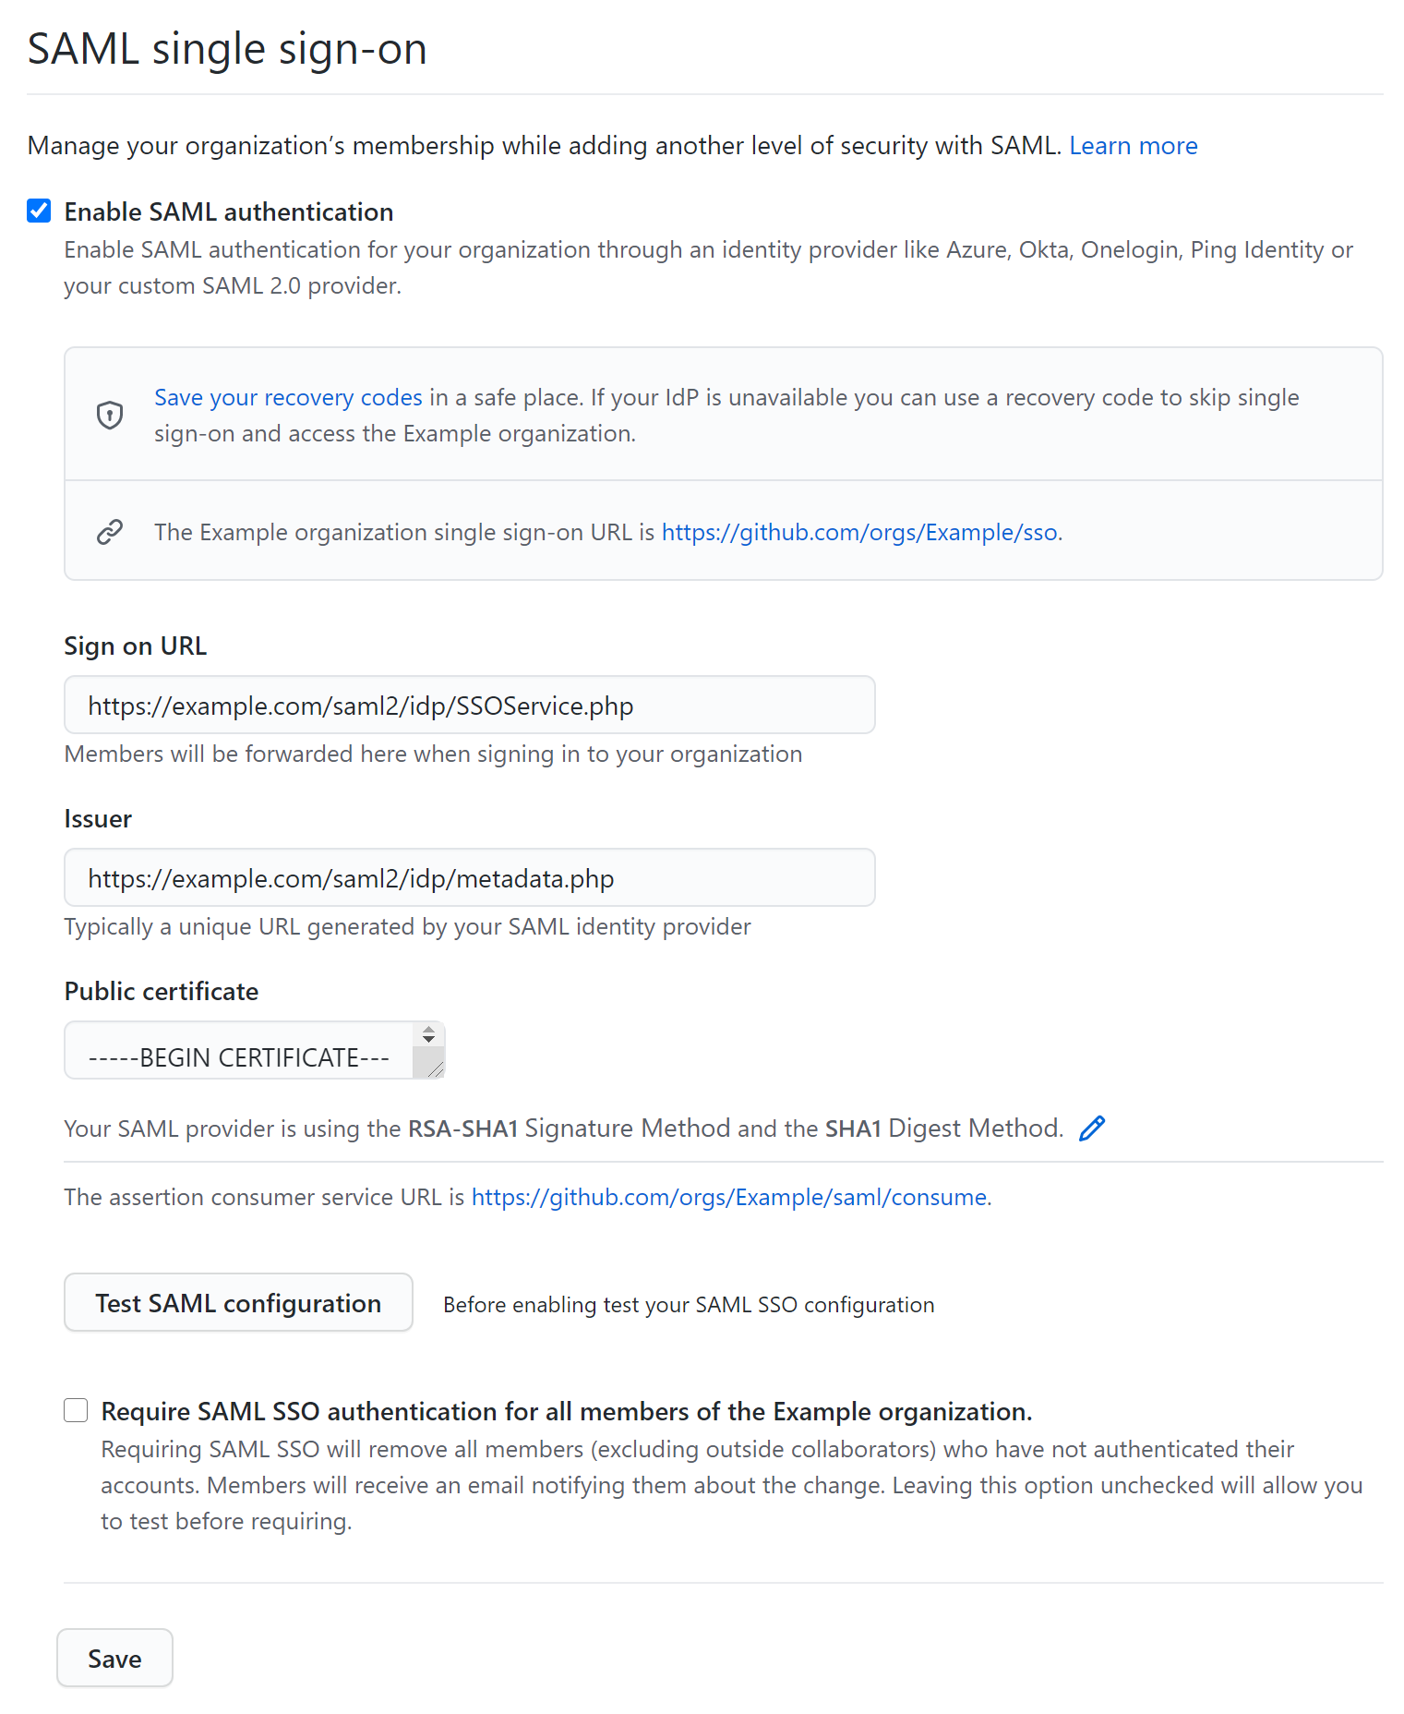
Task: Follow the github.com/orgs/Example/sso link
Action: 858,533
